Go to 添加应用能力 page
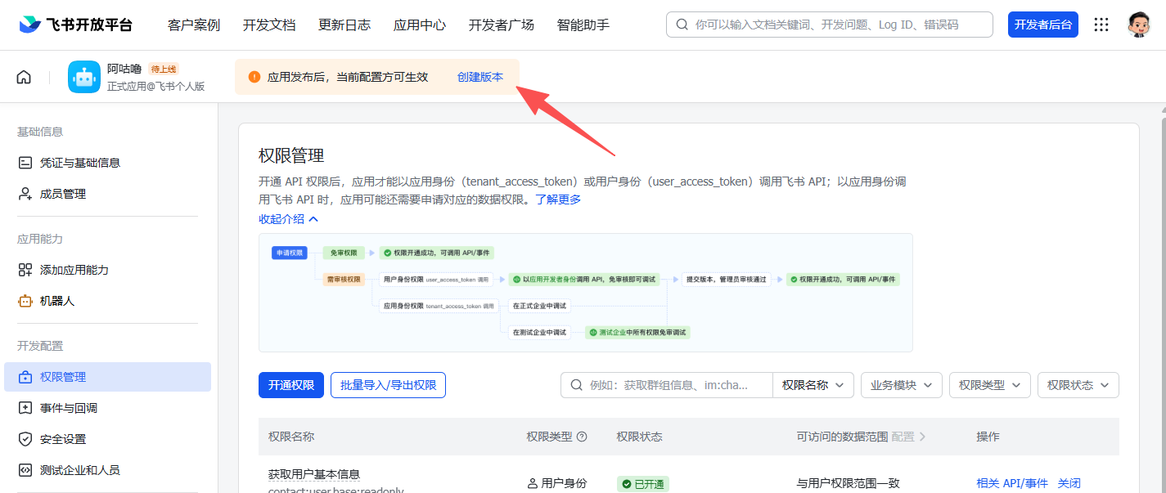This screenshot has height=493, width=1166. tap(74, 270)
